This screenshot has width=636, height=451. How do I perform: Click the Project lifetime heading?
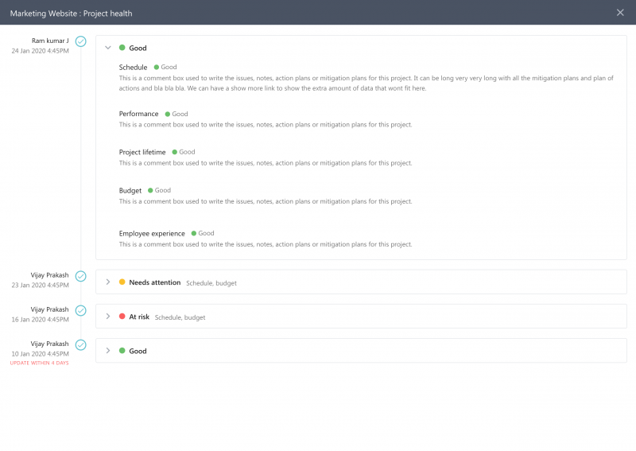142,152
